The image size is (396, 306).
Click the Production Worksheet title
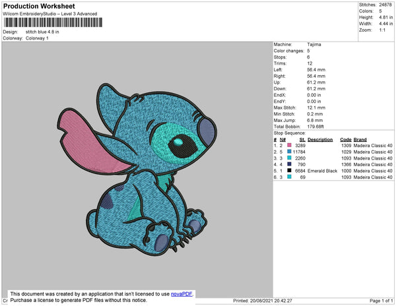(x=40, y=7)
